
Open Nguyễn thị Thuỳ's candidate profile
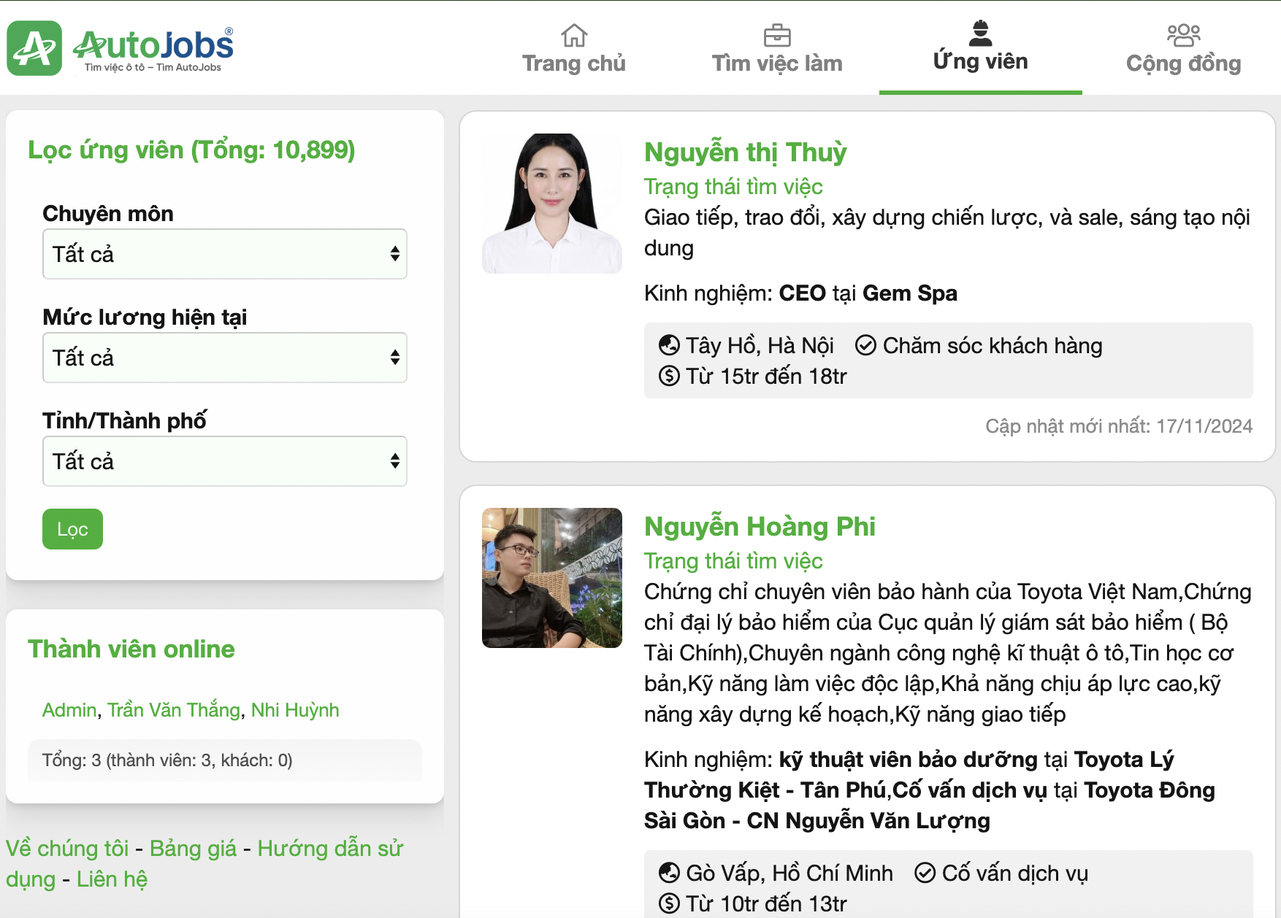pyautogui.click(x=745, y=153)
